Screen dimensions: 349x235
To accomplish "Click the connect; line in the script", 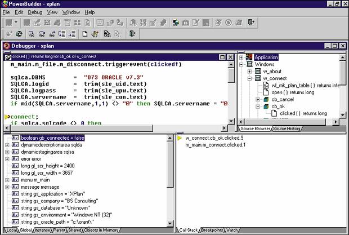I will (24, 117).
